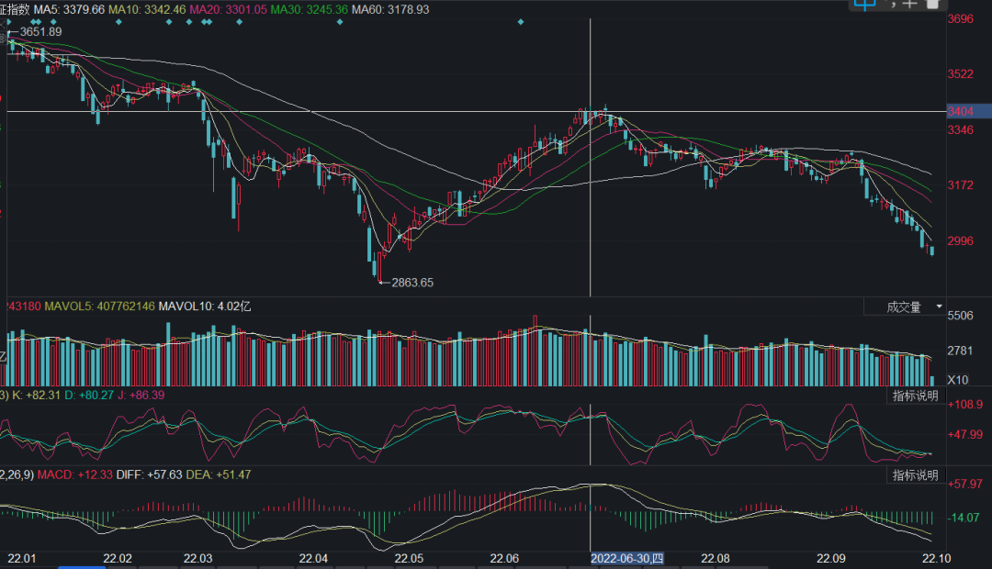
Task: Click the MAVOL10 volume average label
Action: tap(205, 307)
